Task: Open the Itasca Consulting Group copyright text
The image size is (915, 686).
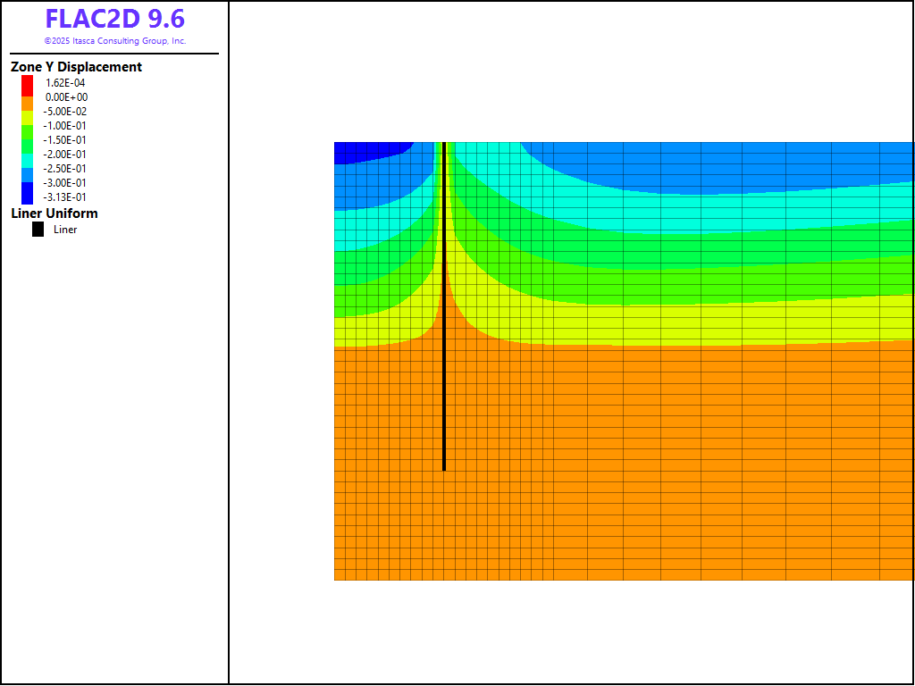Action: click(114, 41)
